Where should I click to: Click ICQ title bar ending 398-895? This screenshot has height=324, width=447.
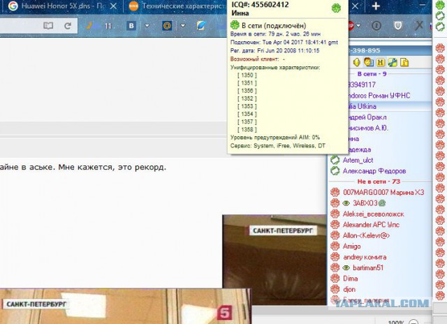390,50
